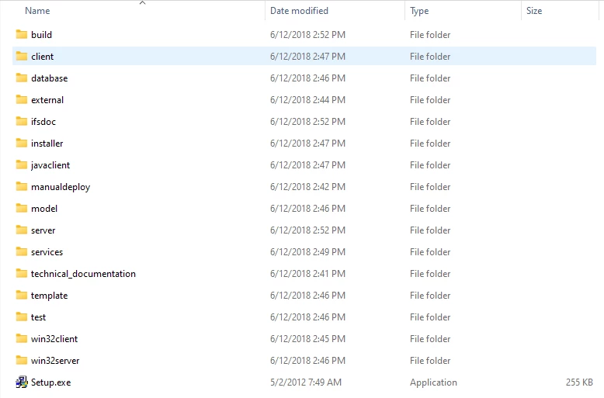This screenshot has height=398, width=604.
Task: Select the server folder icon
Action: point(22,230)
